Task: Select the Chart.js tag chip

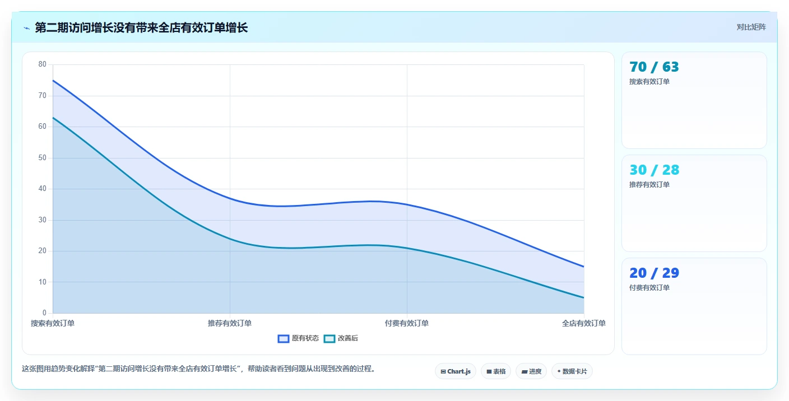Action: [x=456, y=371]
